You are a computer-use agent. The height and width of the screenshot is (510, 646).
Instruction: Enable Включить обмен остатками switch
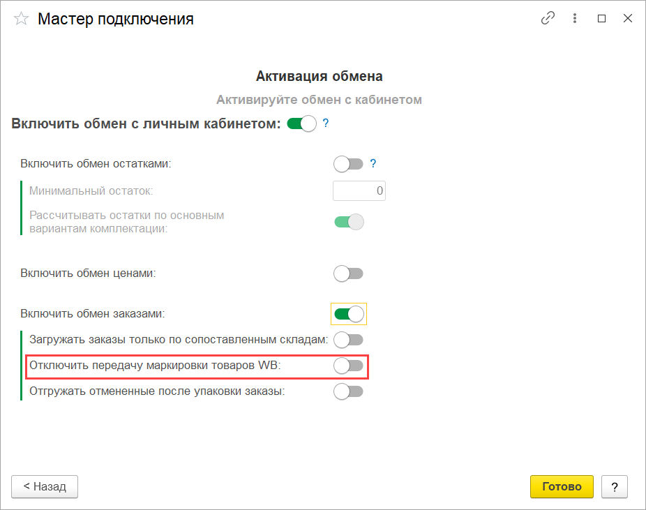tap(349, 164)
